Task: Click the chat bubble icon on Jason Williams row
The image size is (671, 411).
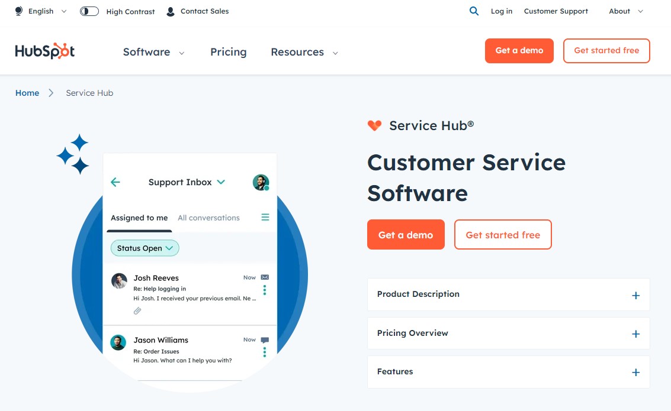Action: (x=264, y=339)
